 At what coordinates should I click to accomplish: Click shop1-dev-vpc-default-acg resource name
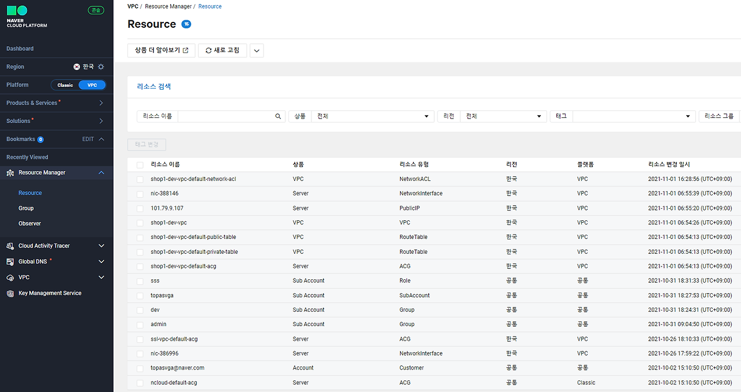coord(184,267)
